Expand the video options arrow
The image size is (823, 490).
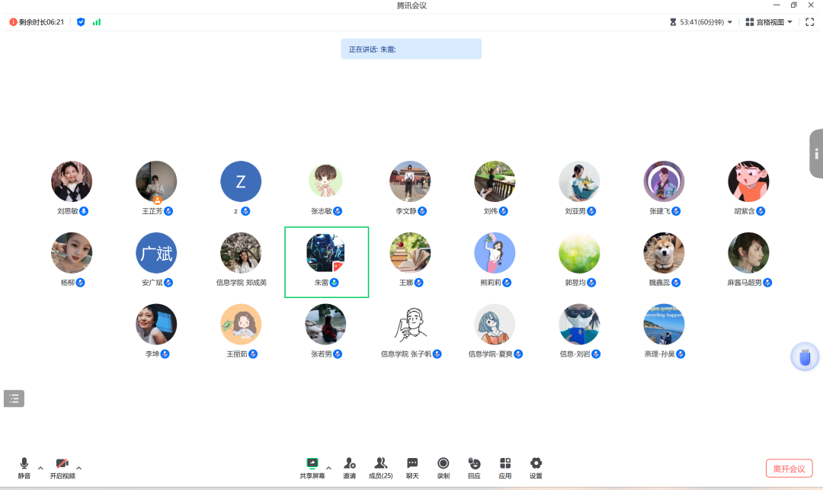point(78,468)
